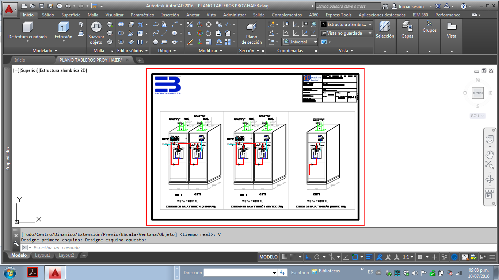Image resolution: width=499 pixels, height=280 pixels.
Task: Click the MODELO status bar button
Action: 268,257
